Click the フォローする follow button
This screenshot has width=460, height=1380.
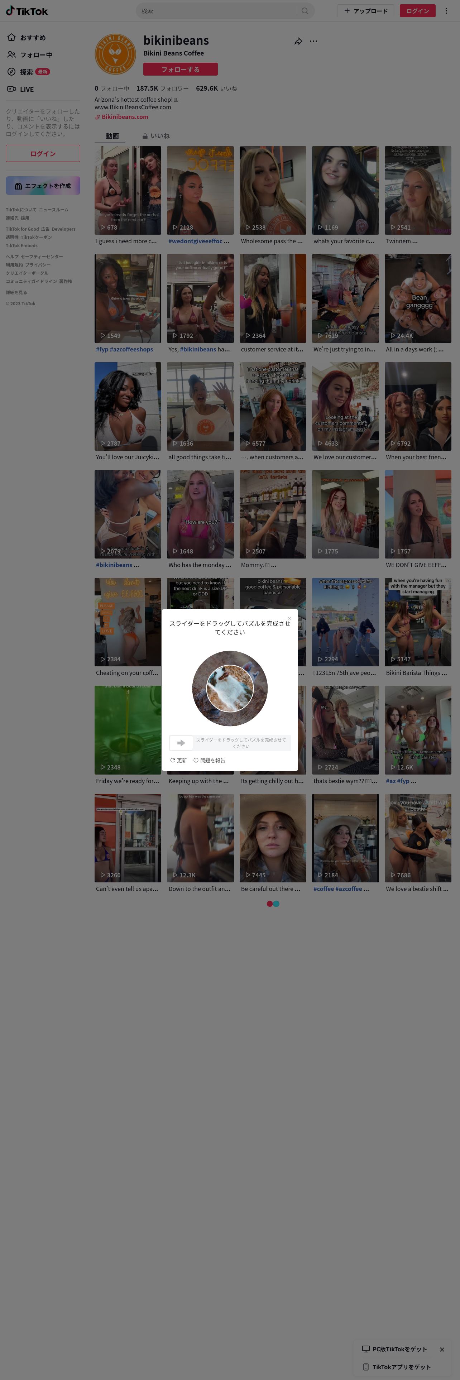pyautogui.click(x=181, y=69)
